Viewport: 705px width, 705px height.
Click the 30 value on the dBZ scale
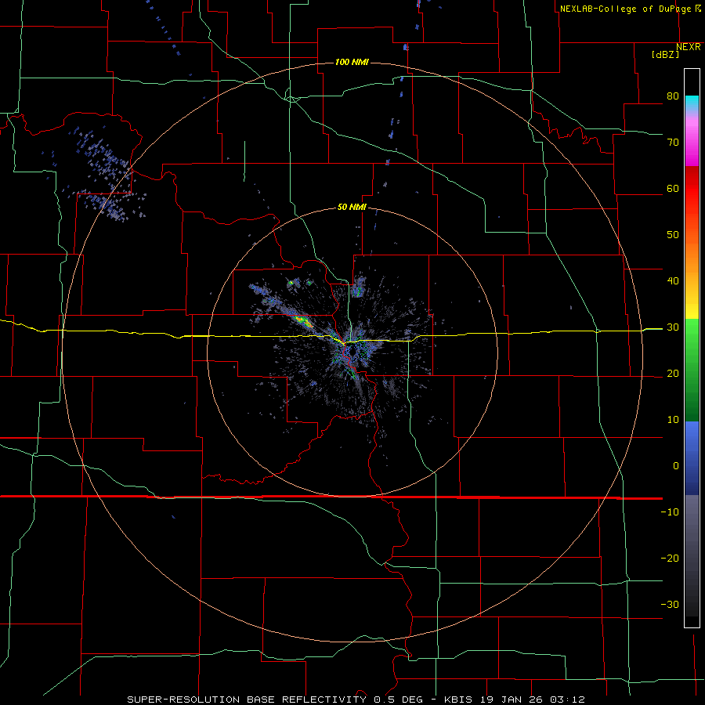point(673,327)
